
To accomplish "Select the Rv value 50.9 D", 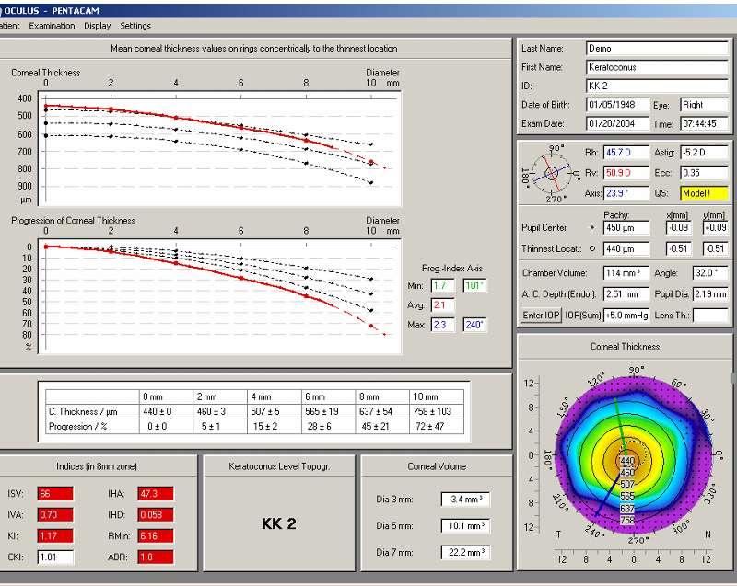I will pos(626,173).
